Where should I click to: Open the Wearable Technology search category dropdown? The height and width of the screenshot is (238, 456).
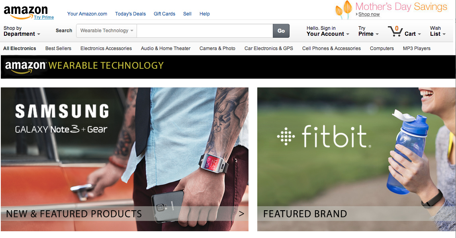pyautogui.click(x=106, y=31)
